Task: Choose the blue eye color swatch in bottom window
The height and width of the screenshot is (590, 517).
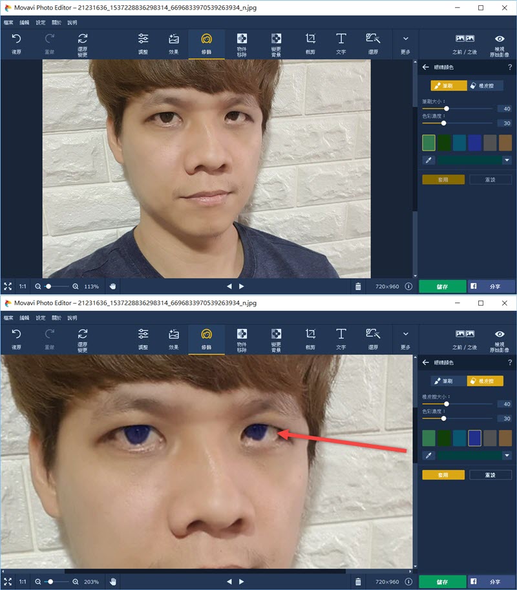Action: 475,438
